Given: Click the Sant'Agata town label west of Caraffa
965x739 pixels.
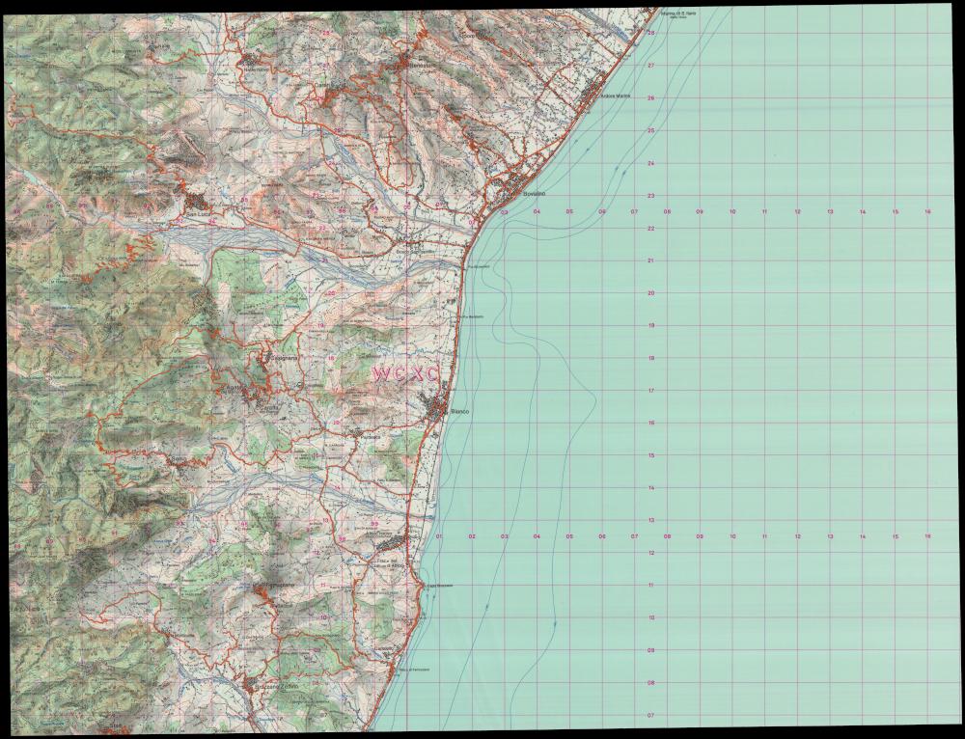Looking at the screenshot, I should pos(235,387).
